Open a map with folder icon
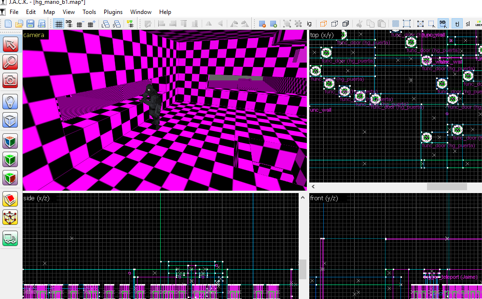 [19, 24]
